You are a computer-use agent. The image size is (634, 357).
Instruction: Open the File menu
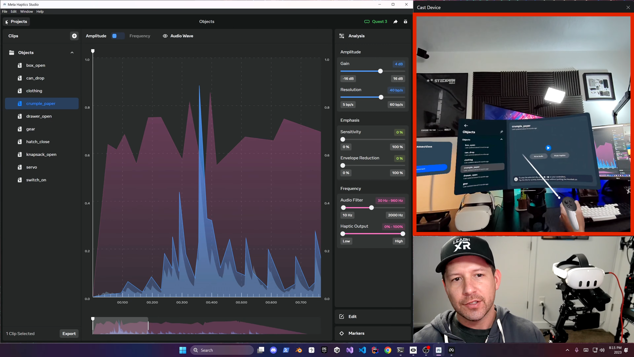(5, 11)
